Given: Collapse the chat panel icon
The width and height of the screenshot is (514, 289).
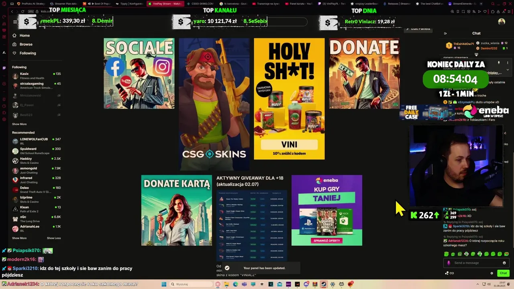Looking at the screenshot, I should [x=445, y=33].
